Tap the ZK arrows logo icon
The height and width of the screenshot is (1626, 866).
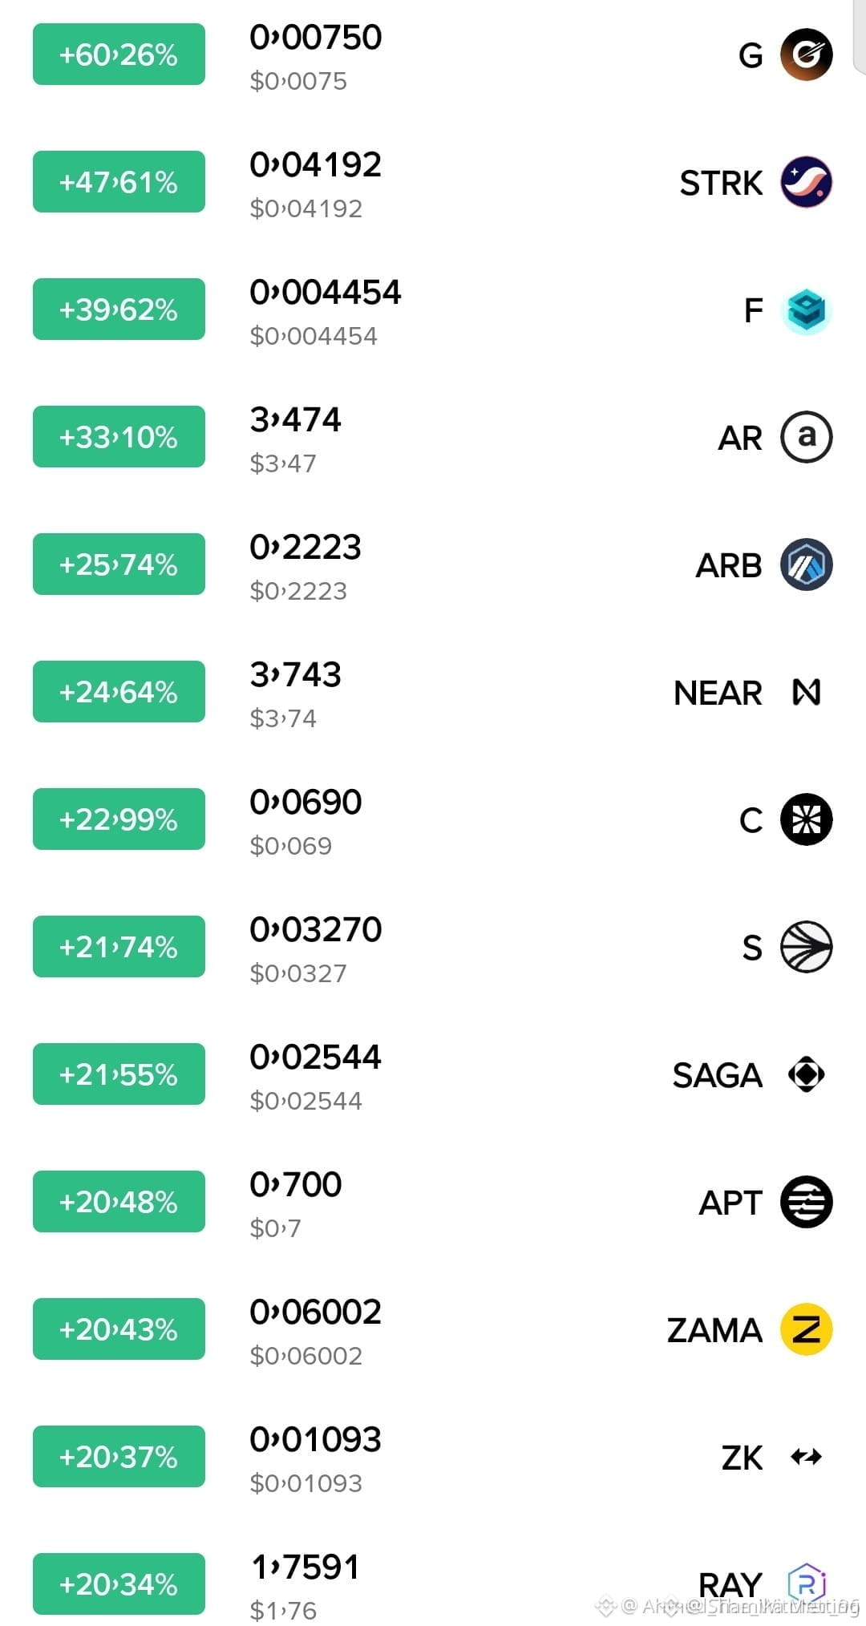[x=807, y=1457]
